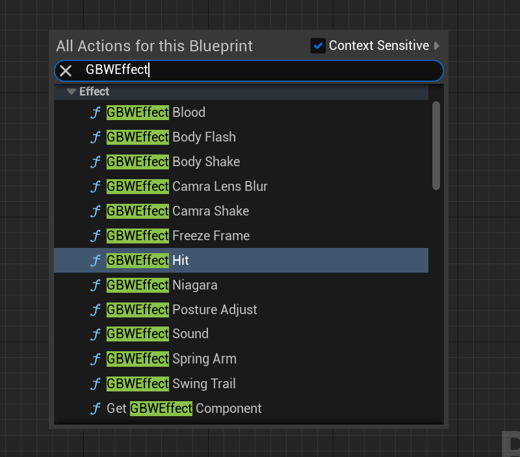Select the function icon beside GBWEffect Swing Trail
Image resolution: width=520 pixels, height=457 pixels.
pyautogui.click(x=95, y=384)
